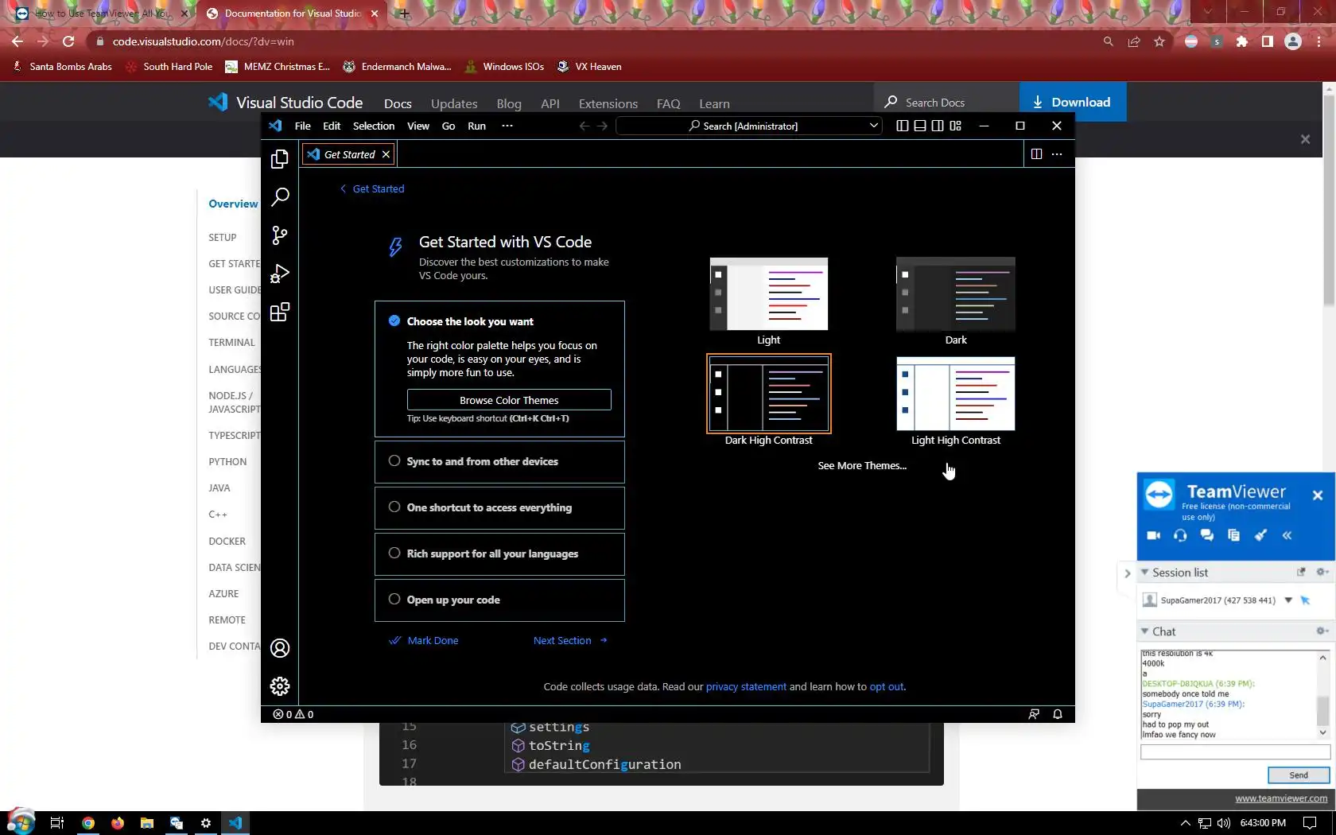Click the VS Code notifications bell
This screenshot has height=835, width=1336.
point(1058,714)
